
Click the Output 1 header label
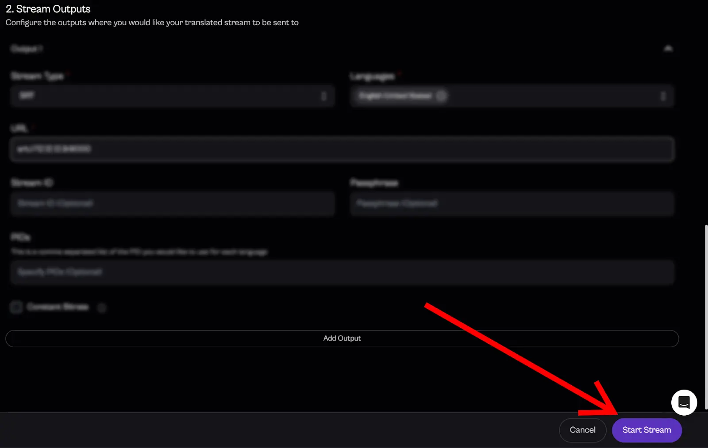point(27,49)
